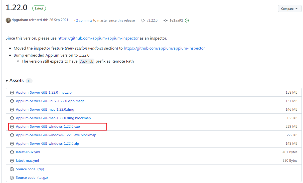Viewport: 303px width, 183px height.
Task: Download Appium-Server-GUI-mac-1.22.0.dmg.blockmap
Action: (x=53, y=118)
